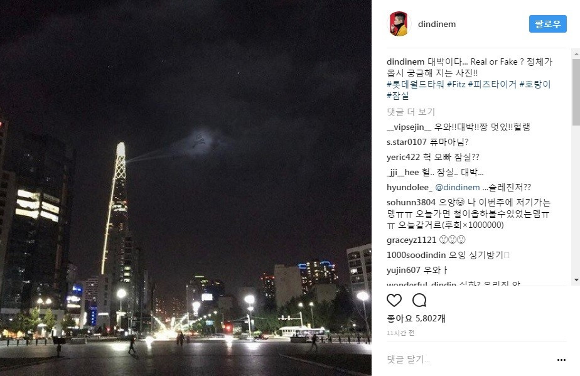Click the scrollbar up arrow
The width and height of the screenshot is (580, 376).
576,54
